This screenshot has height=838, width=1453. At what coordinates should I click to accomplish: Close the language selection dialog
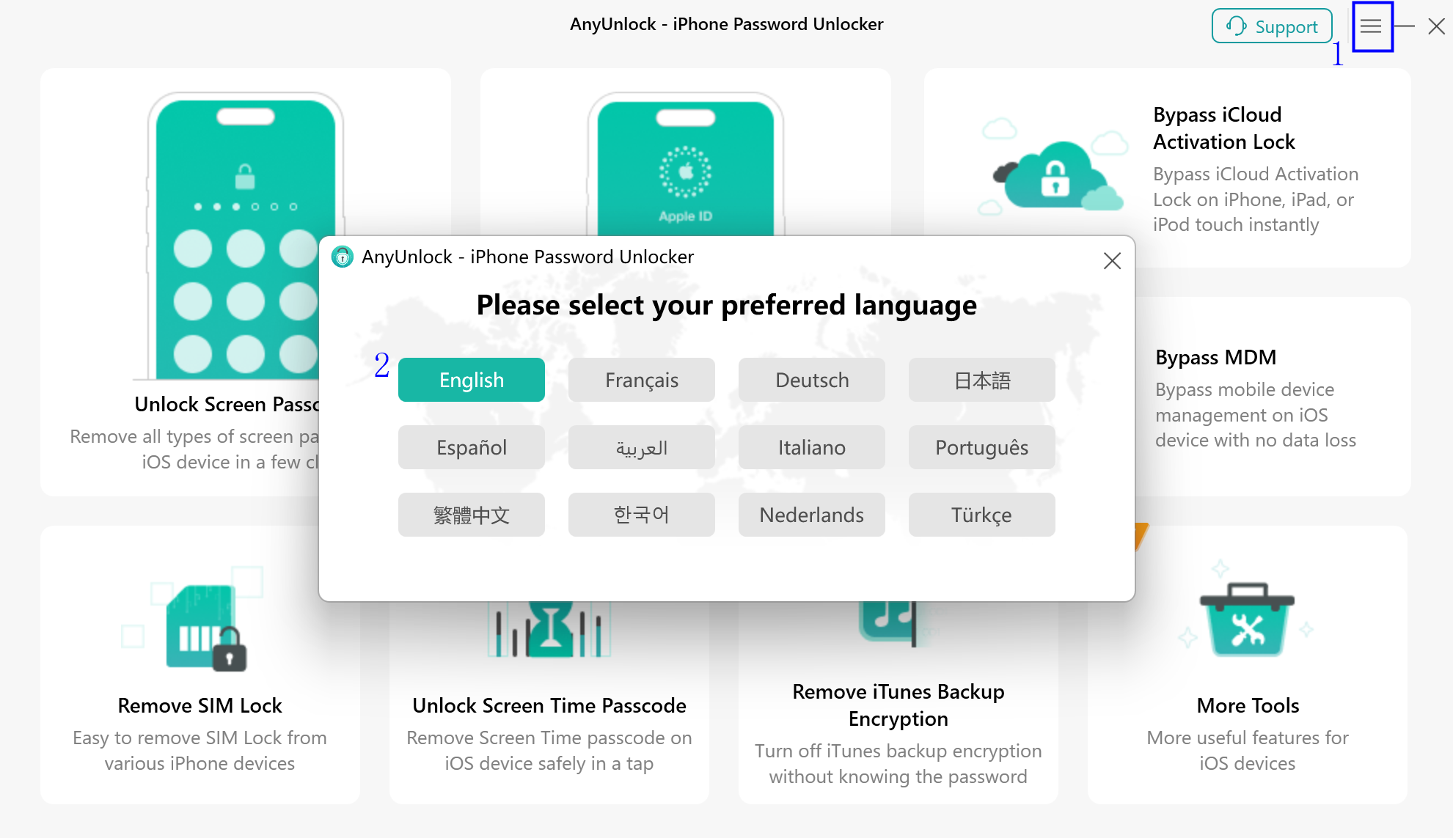click(1112, 260)
